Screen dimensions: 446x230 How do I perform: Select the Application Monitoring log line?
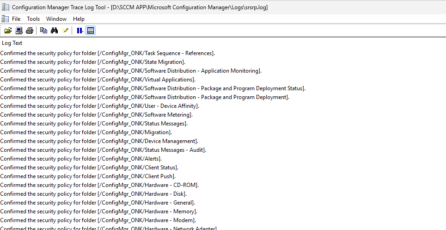131,71
